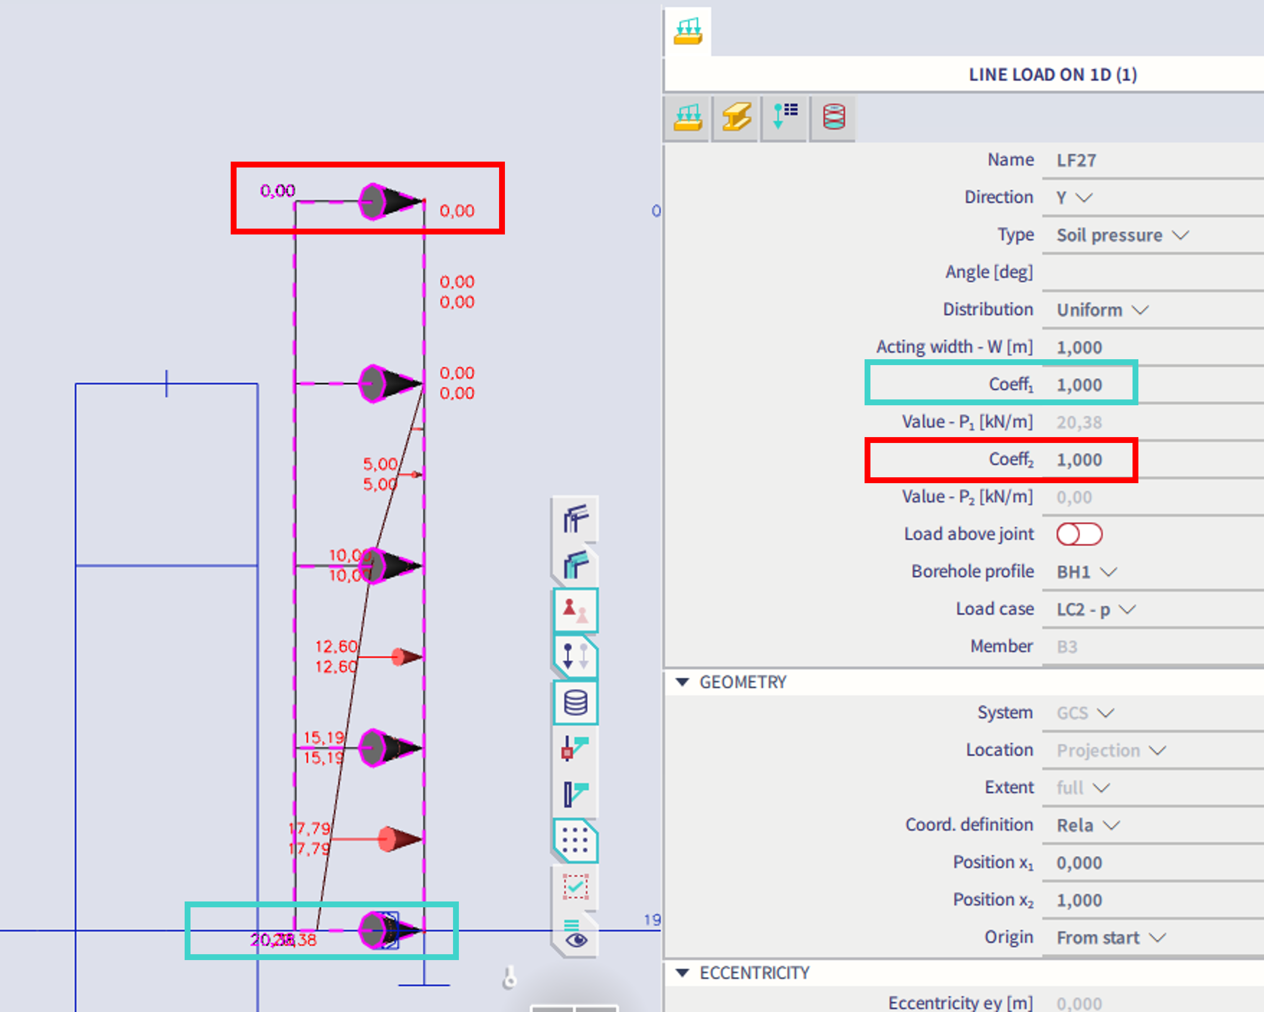Toggle selection checkmark icon in view toolbar
This screenshot has width=1264, height=1012.
pos(575,887)
